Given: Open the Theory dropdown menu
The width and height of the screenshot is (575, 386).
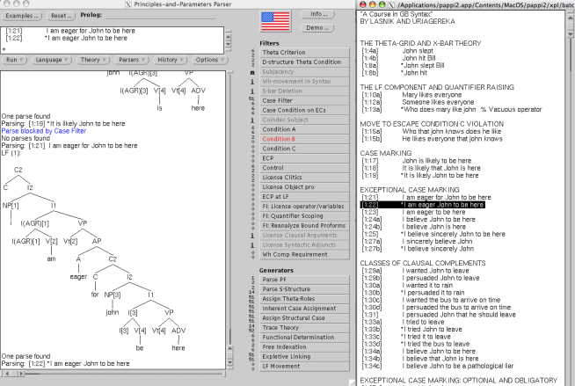Looking at the screenshot, I should [93, 60].
